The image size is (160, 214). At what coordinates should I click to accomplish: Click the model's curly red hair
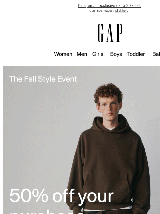pyautogui.click(x=108, y=92)
